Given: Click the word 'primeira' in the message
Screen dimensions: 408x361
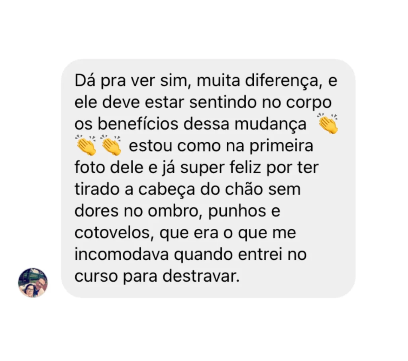Looking at the screenshot, I should 281,146.
